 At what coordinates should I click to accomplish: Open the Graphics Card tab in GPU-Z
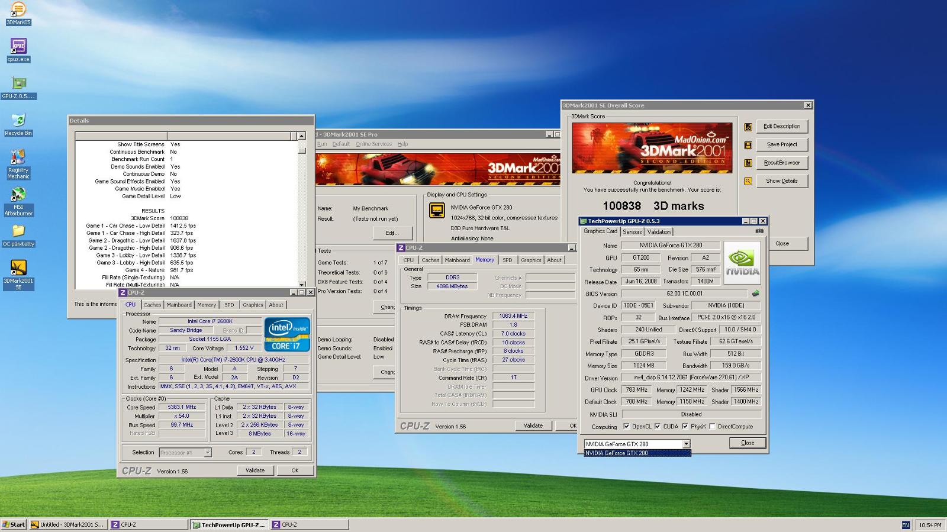[x=600, y=231]
